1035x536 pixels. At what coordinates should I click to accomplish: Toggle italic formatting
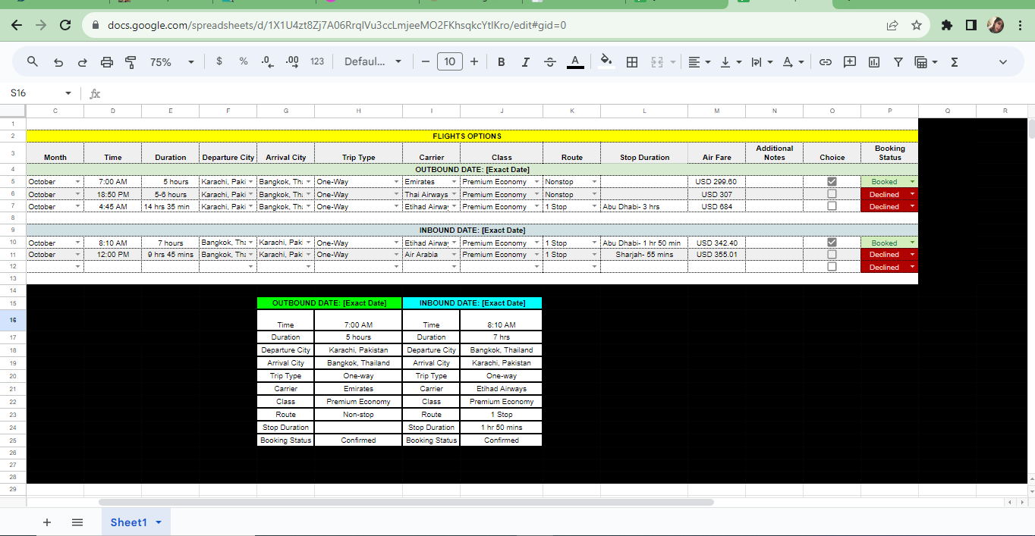(x=525, y=62)
